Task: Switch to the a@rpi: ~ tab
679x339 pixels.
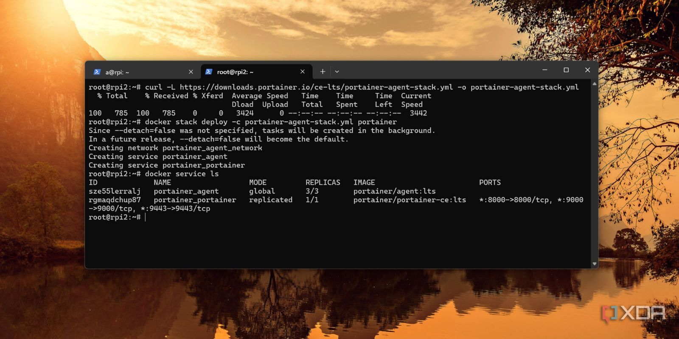Action: coord(143,72)
